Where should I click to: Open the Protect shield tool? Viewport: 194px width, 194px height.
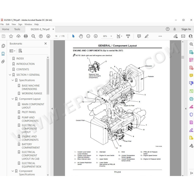click(191, 114)
